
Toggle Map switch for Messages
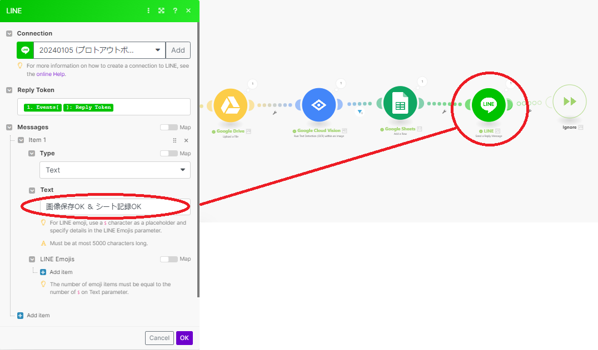[169, 128]
